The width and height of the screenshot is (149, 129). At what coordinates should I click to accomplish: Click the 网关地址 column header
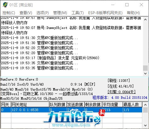click(x=30, y=104)
